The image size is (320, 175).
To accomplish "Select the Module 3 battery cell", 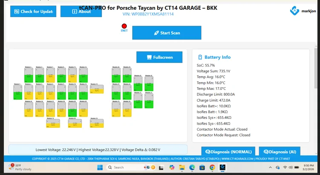I will coord(29,75).
